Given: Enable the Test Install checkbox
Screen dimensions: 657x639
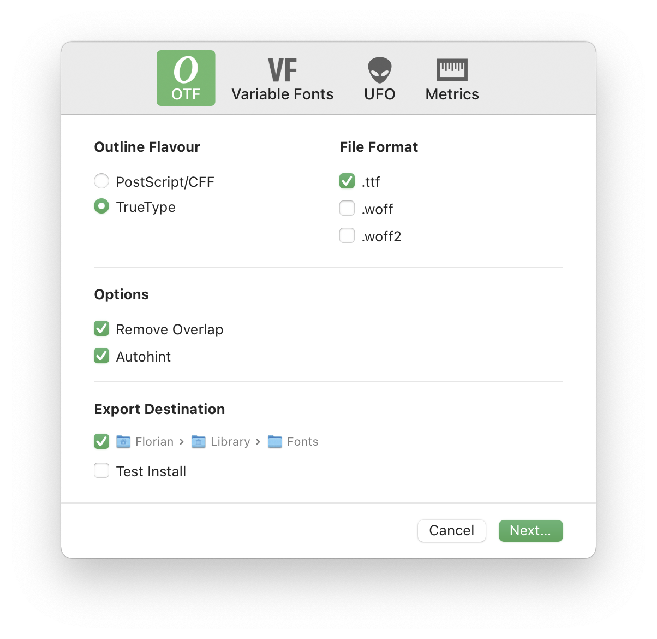Looking at the screenshot, I should pyautogui.click(x=101, y=470).
